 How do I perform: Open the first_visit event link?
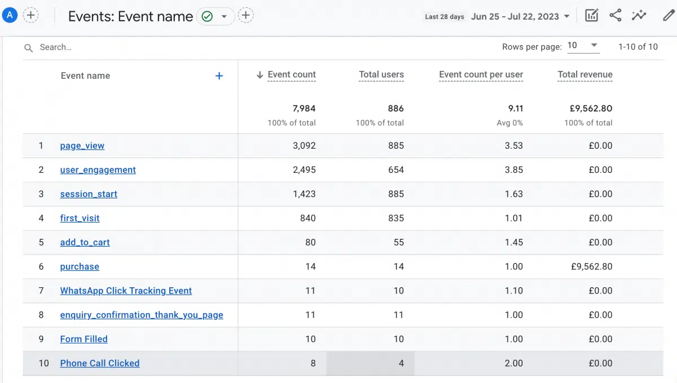80,218
